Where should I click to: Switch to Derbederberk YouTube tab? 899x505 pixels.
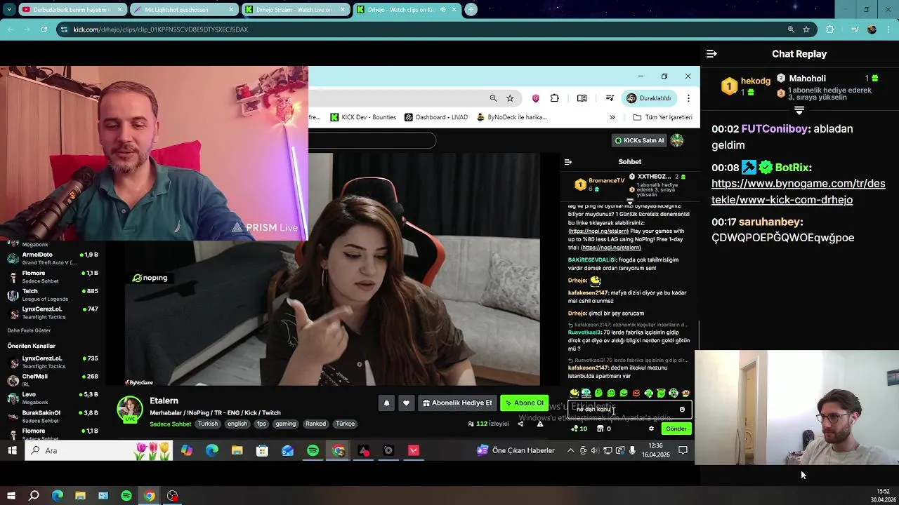pos(72,10)
